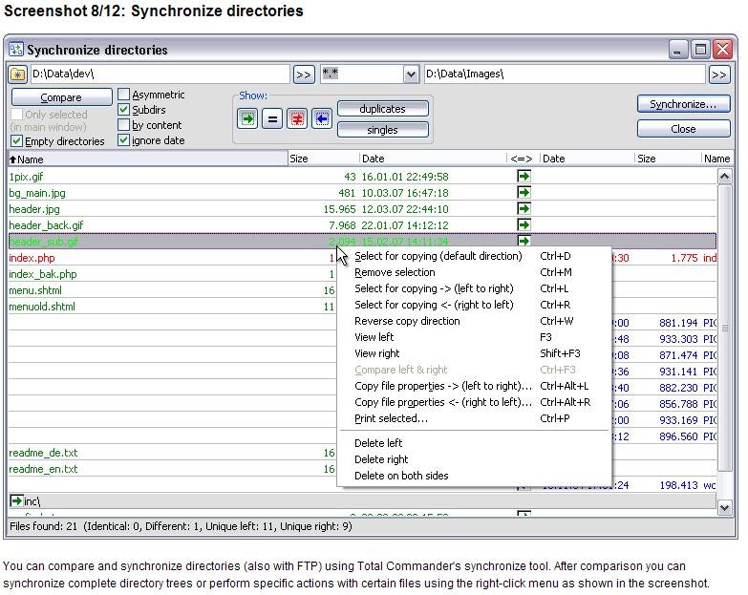Select the readme_en.txt file row

click(x=172, y=469)
